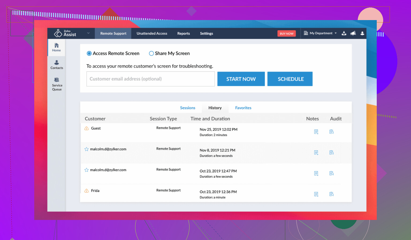This screenshot has height=240, width=411.
Task: Select the Access Remote Screen option
Action: coord(89,54)
